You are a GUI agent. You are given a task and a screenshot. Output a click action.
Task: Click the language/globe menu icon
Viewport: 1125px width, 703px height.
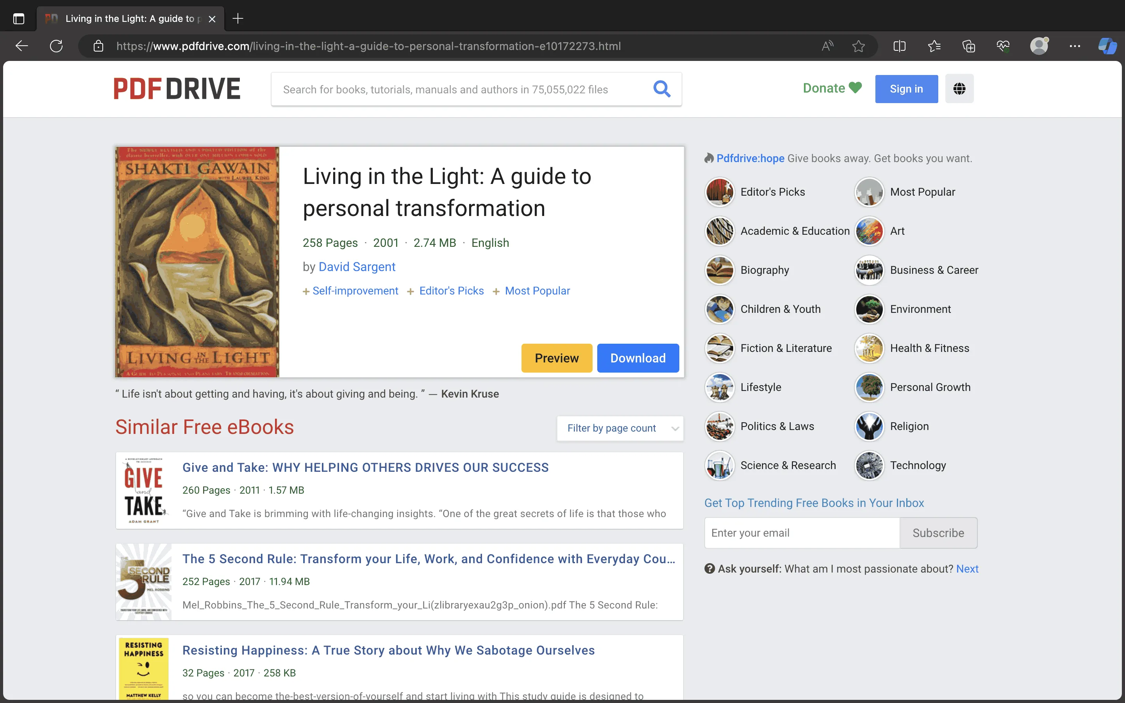pos(958,88)
